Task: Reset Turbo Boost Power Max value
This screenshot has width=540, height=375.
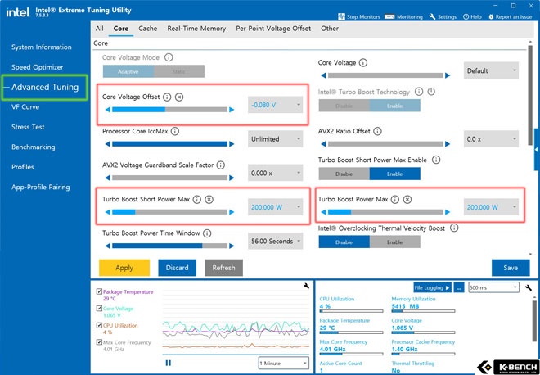Action: 407,199
